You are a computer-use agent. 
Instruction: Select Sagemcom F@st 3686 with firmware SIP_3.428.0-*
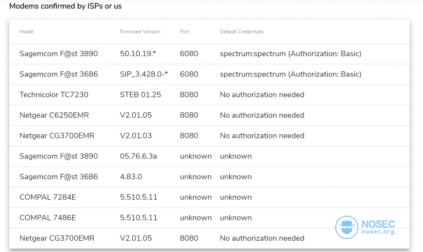pyautogui.click(x=58, y=74)
